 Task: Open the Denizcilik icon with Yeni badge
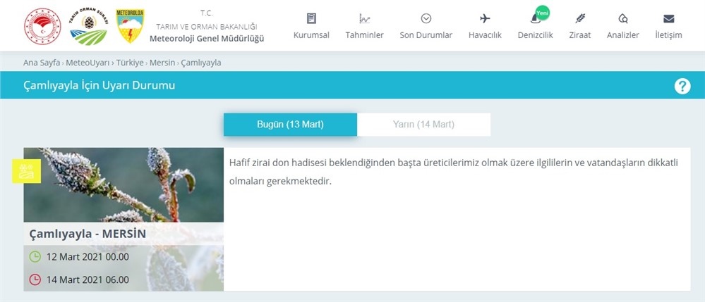click(x=535, y=18)
